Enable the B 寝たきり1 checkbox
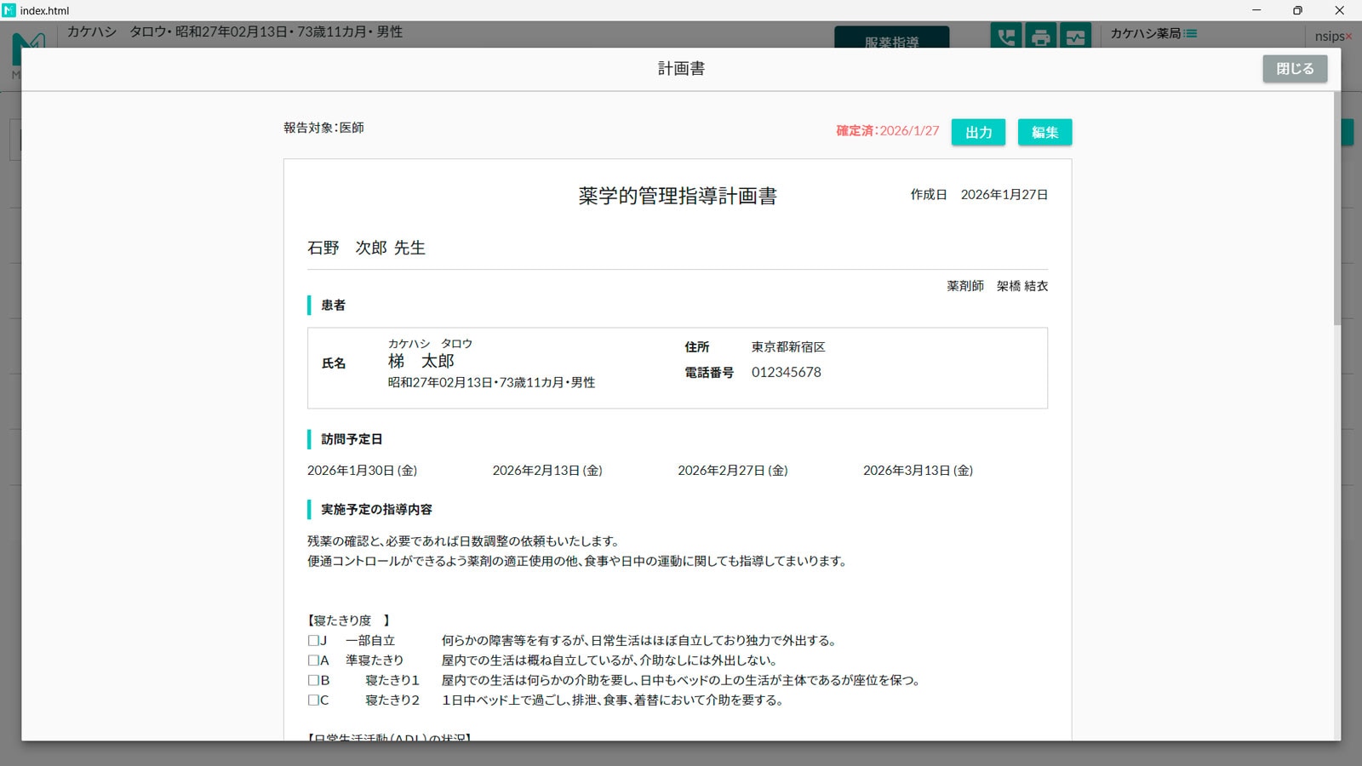Image resolution: width=1362 pixels, height=766 pixels. (x=312, y=680)
